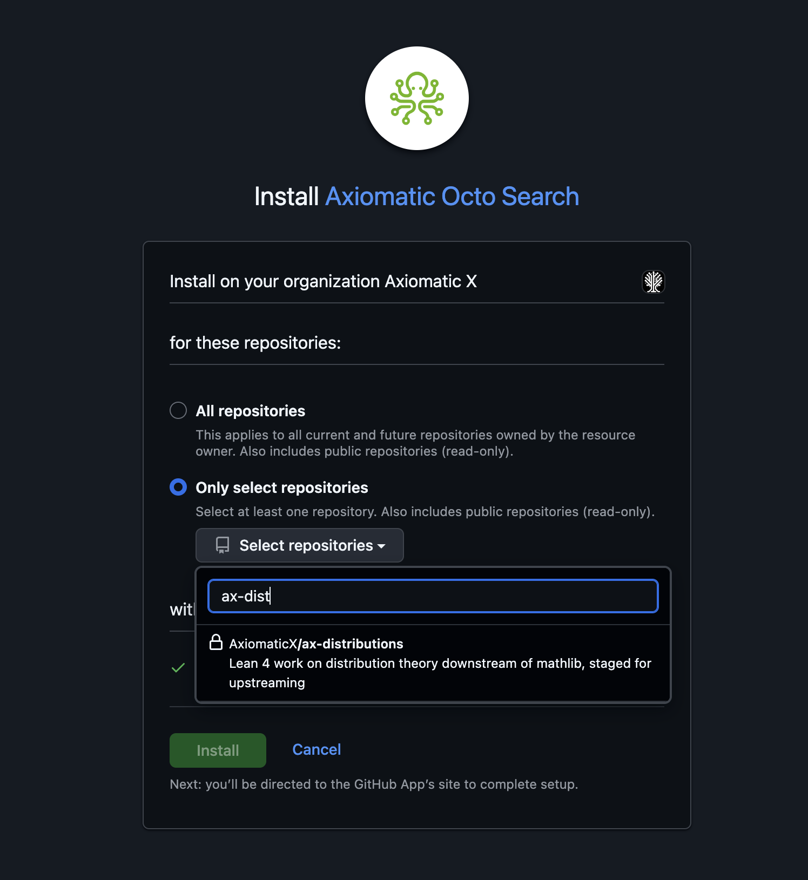Click the lock icon beside ax-distributions
The height and width of the screenshot is (880, 808).
216,642
